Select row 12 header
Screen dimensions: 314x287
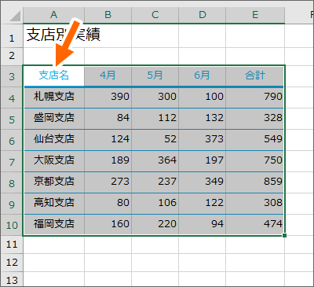pos(12,263)
